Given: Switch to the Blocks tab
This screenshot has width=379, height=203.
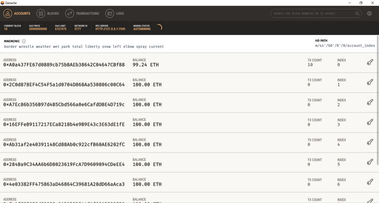Looking at the screenshot, I should point(47,14).
